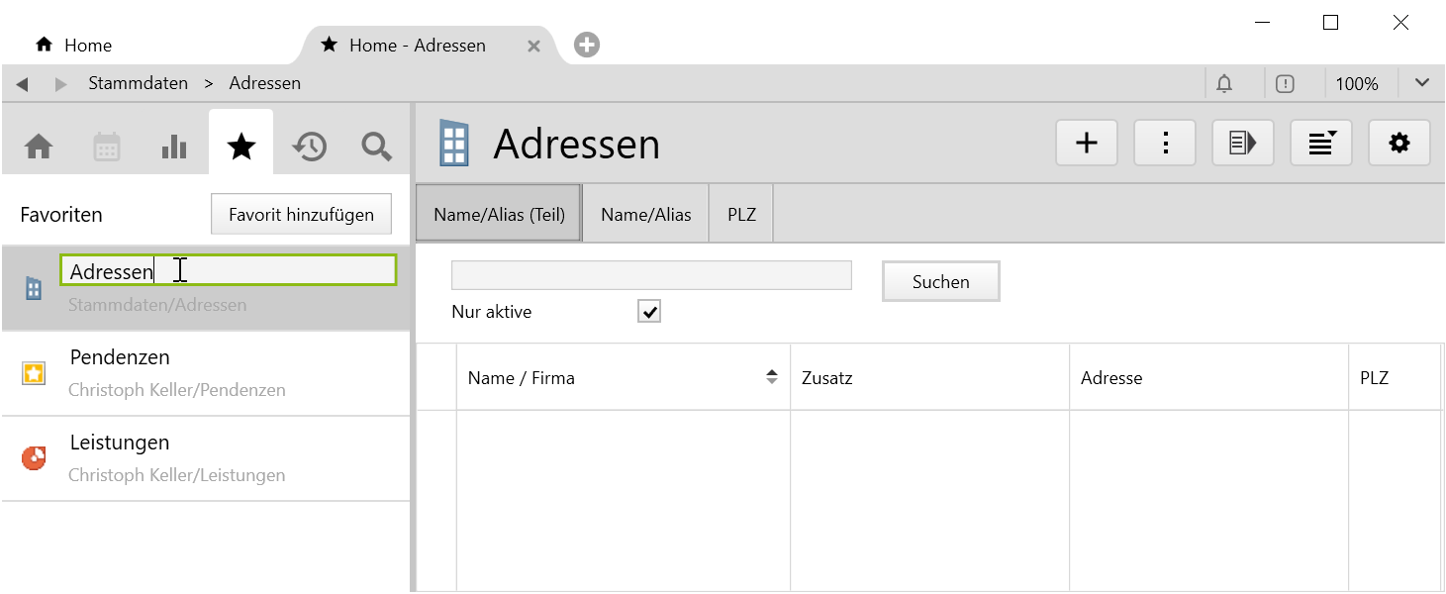The image size is (1446, 594).
Task: Open the list layout dropdown button
Action: click(x=1321, y=144)
